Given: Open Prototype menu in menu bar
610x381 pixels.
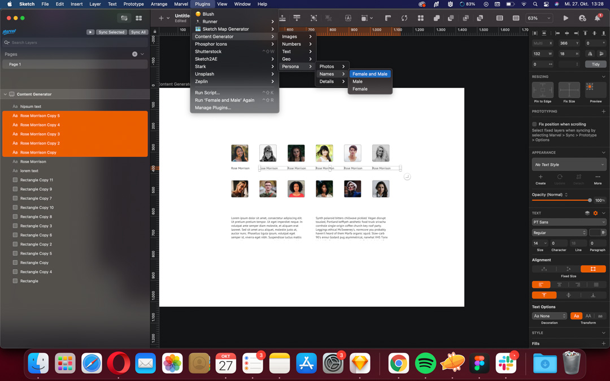Looking at the screenshot, I should point(133,4).
